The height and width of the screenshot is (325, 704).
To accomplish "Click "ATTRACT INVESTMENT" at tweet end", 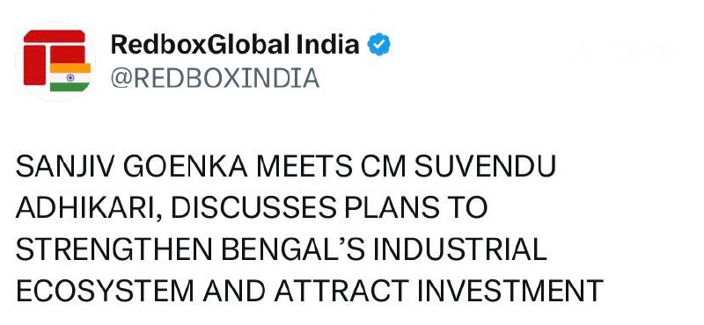I will 438,291.
